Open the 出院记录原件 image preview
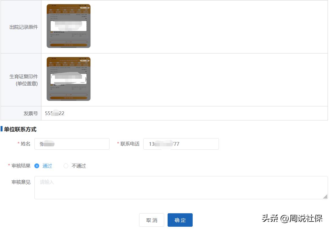Viewport: 329px width, 229px height. pyautogui.click(x=68, y=26)
